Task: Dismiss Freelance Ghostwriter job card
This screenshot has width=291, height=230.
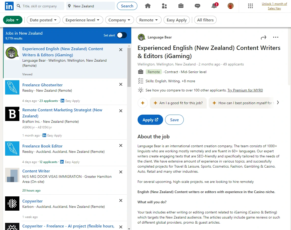Action: 121,84
